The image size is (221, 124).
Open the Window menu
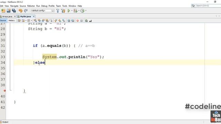(x=72, y=6)
